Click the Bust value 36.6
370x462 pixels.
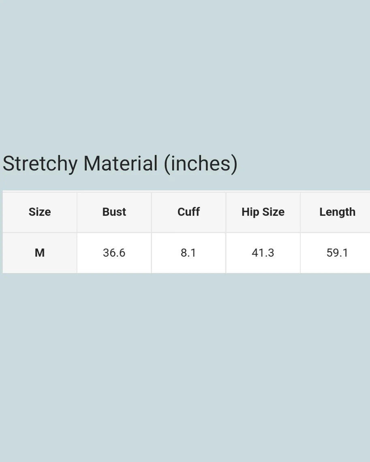(x=114, y=253)
